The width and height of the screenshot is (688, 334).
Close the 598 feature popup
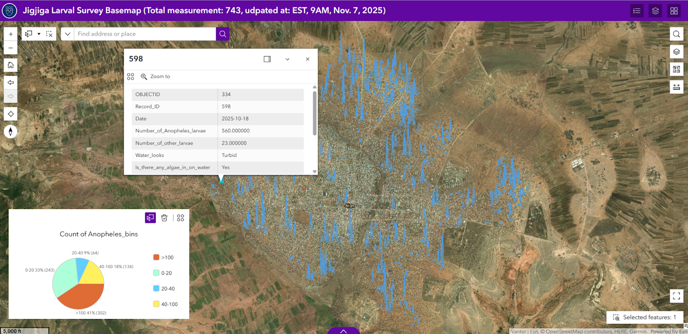[x=307, y=59]
